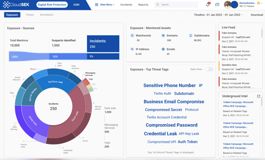
Task: Click the Business Email Compromise tag
Action: coord(174,102)
